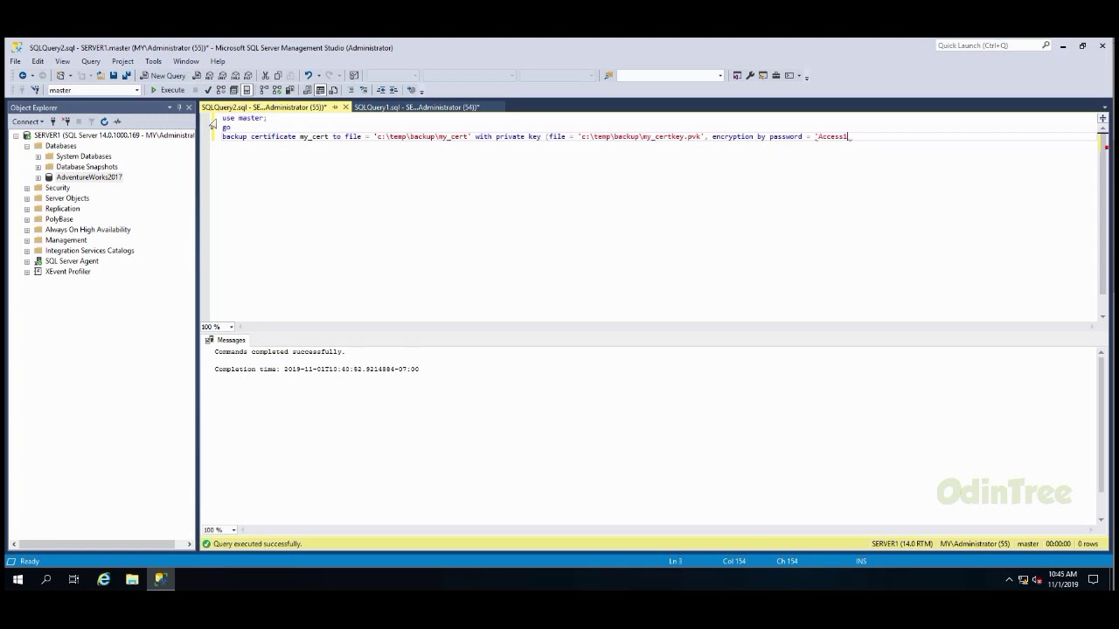
Task: Toggle Include Actual Execution Plan
Action: tap(264, 90)
